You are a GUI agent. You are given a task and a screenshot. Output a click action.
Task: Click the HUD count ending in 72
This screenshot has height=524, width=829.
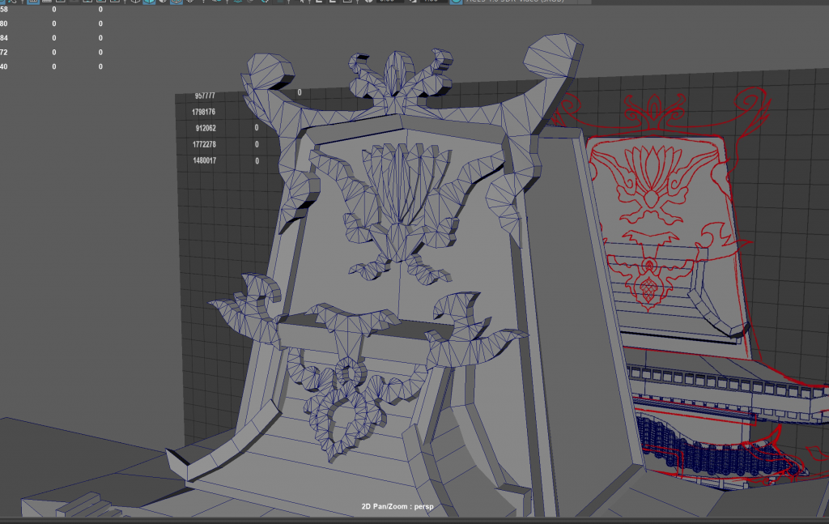tap(4, 53)
